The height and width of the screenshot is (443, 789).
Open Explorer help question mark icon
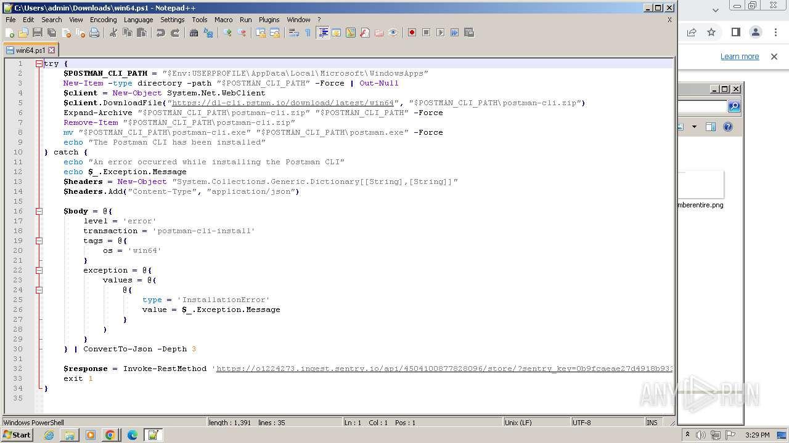(727, 127)
